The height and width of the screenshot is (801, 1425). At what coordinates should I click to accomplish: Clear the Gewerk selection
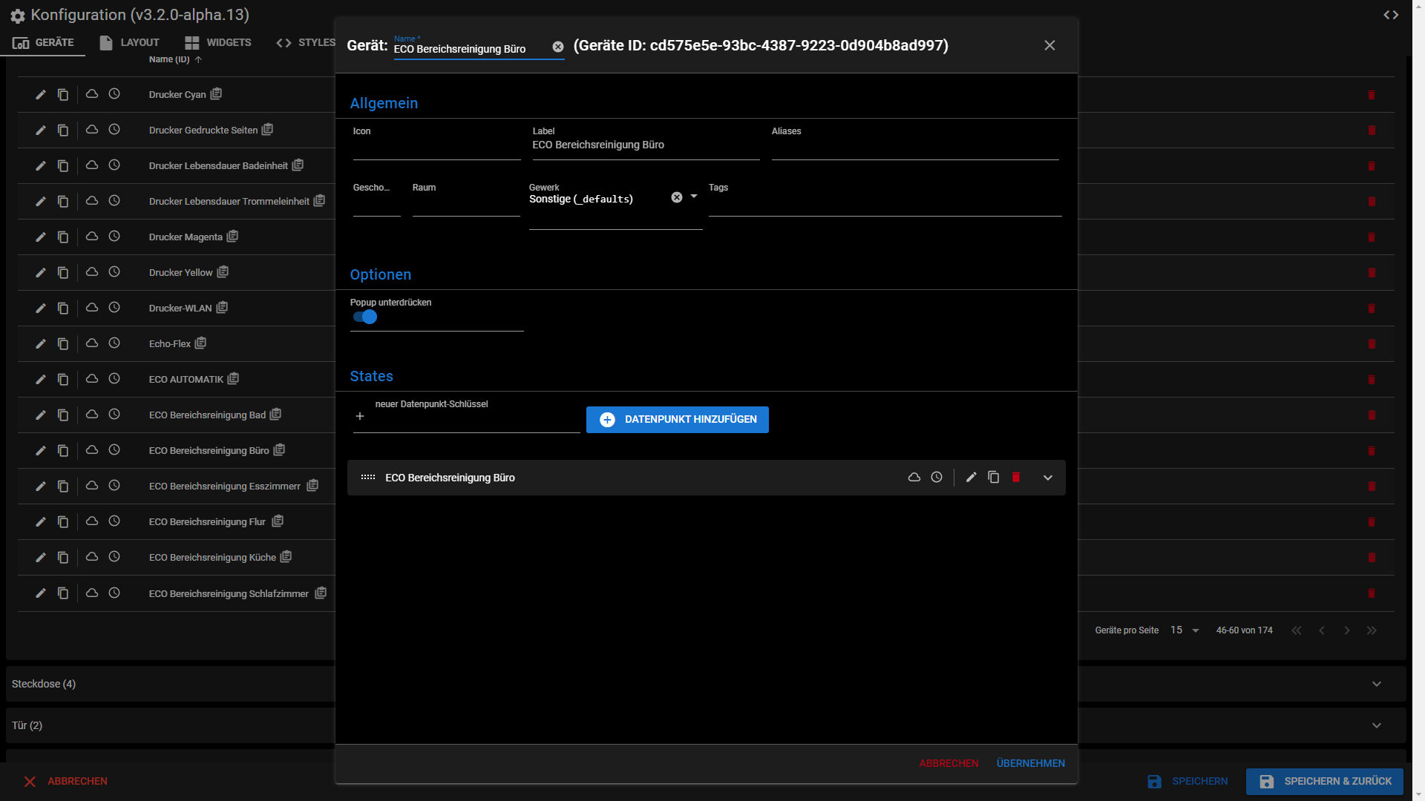[677, 197]
